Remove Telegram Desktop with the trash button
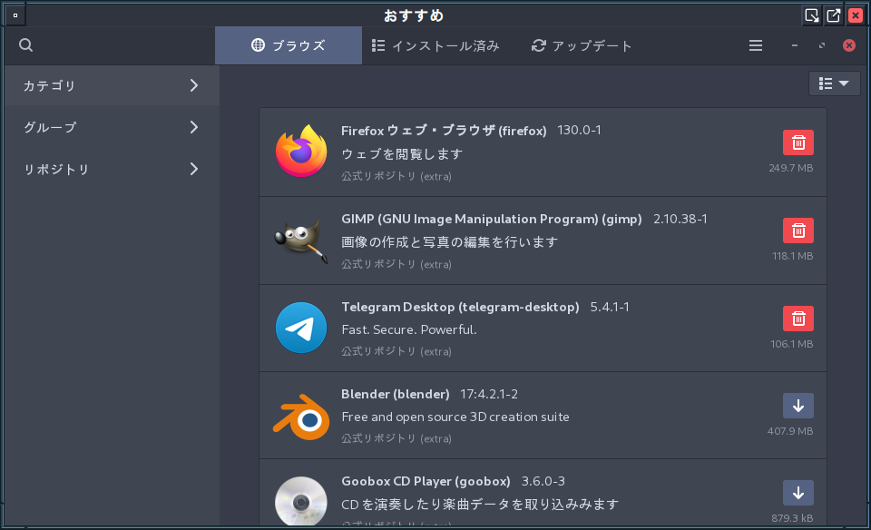This screenshot has width=871, height=530. 798,319
